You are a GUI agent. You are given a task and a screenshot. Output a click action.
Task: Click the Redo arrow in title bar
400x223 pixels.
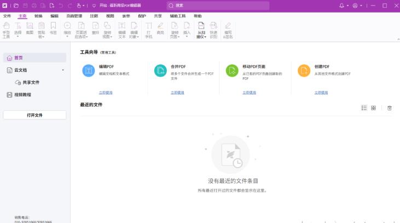pos(69,5)
